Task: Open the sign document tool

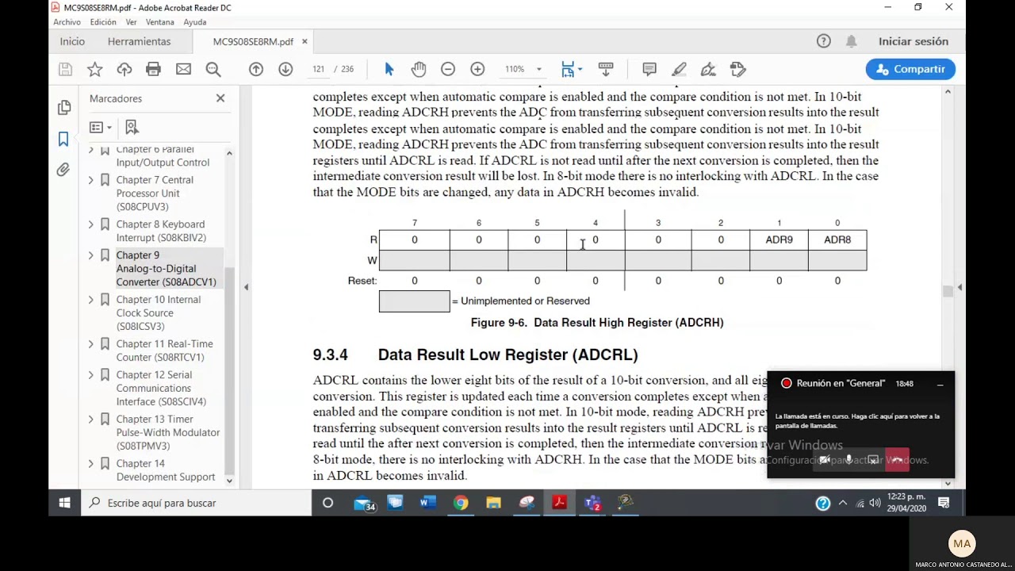Action: coord(708,69)
